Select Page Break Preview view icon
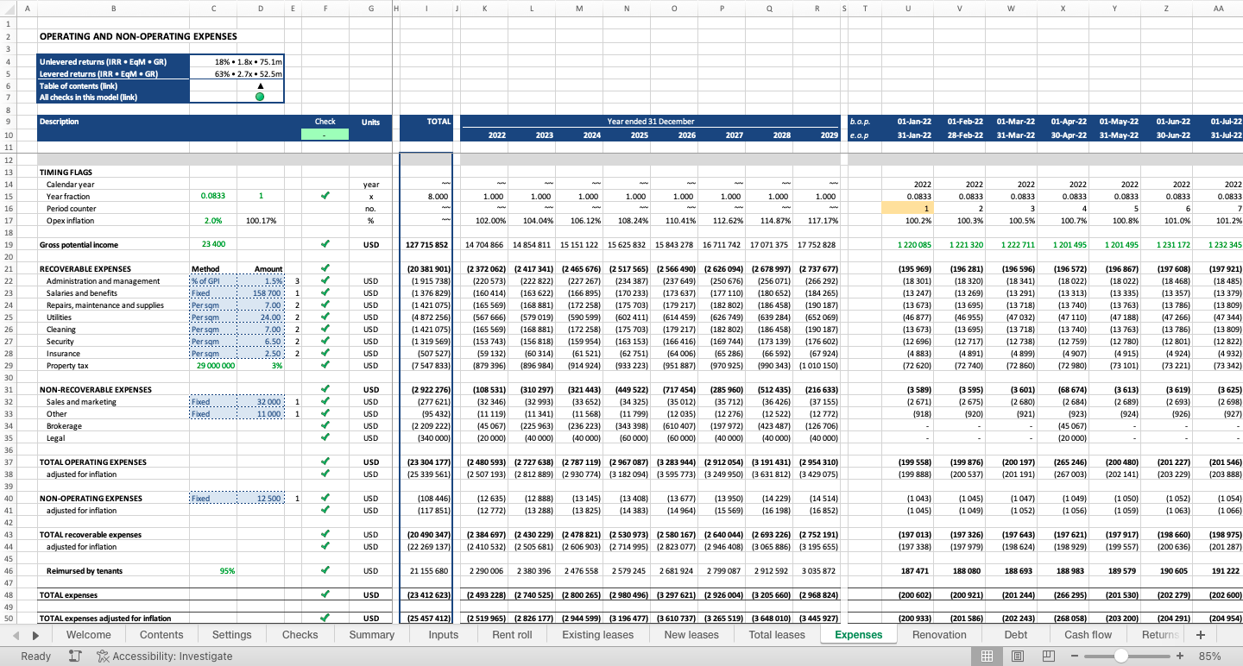Image resolution: width=1243 pixels, height=666 pixels. [x=1049, y=656]
